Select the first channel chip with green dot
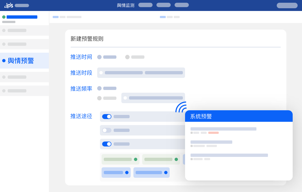The image size is (302, 192). point(120,159)
